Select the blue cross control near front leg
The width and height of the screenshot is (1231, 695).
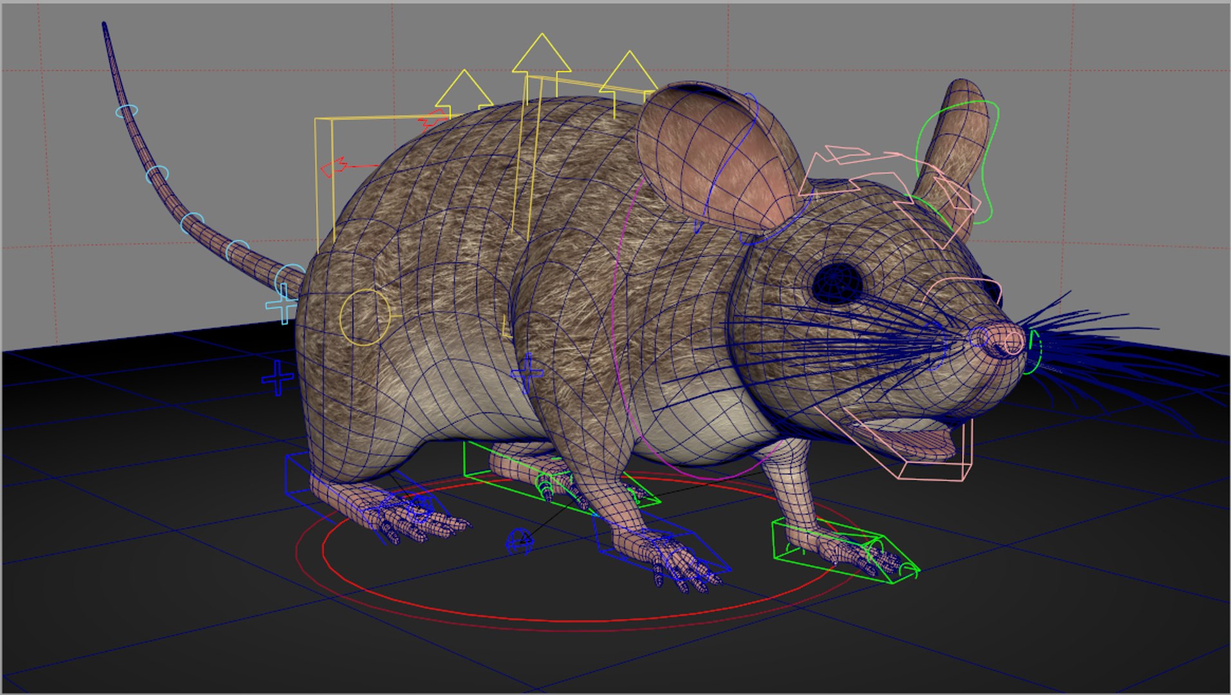528,373
